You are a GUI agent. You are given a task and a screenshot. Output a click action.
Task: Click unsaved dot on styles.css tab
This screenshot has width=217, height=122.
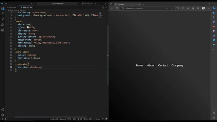click(x=31, y=7)
